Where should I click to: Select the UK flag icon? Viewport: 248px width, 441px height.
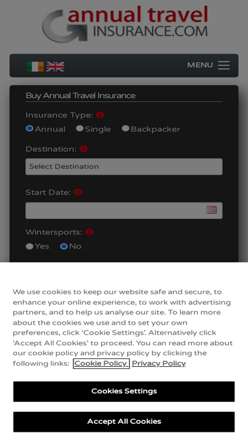tap(55, 67)
